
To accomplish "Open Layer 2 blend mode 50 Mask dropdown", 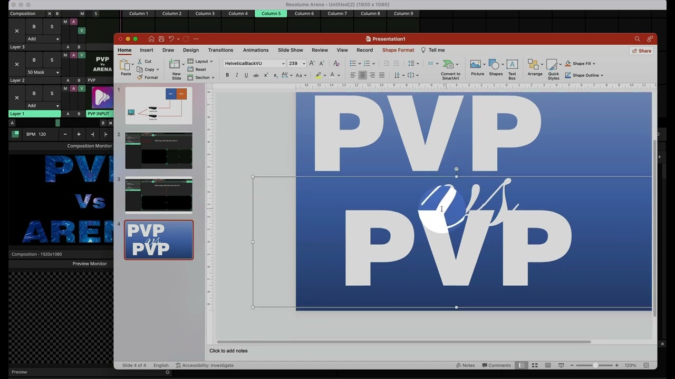I will (43, 72).
